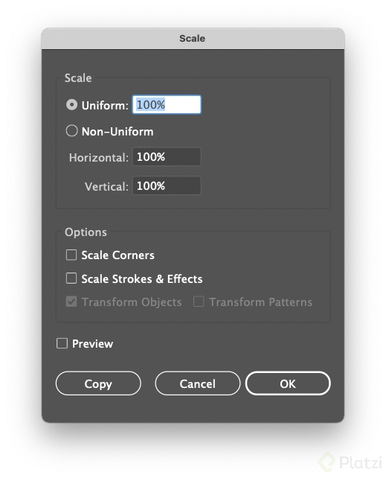
Task: Click the Uniform percentage input field
Action: point(167,104)
